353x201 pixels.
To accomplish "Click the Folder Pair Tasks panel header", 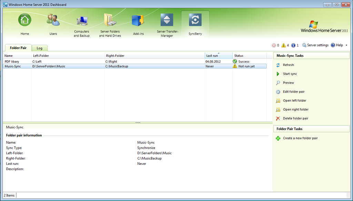I will click(x=311, y=129).
